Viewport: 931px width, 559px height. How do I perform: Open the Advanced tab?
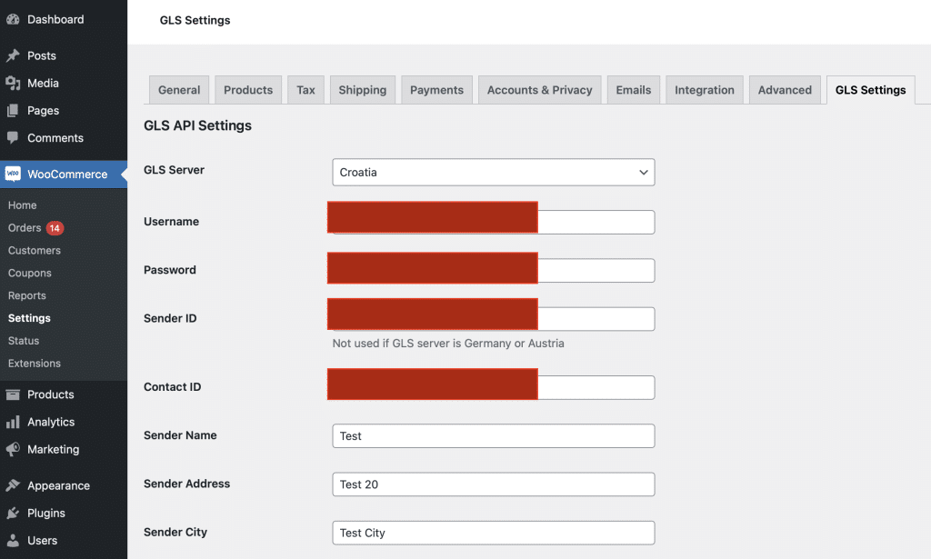tap(785, 90)
